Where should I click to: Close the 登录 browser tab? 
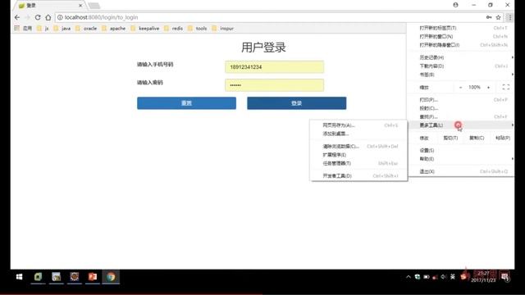pyautogui.click(x=80, y=6)
